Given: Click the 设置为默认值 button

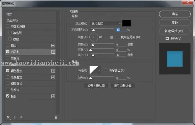Looking at the screenshot, I should 96,86.
